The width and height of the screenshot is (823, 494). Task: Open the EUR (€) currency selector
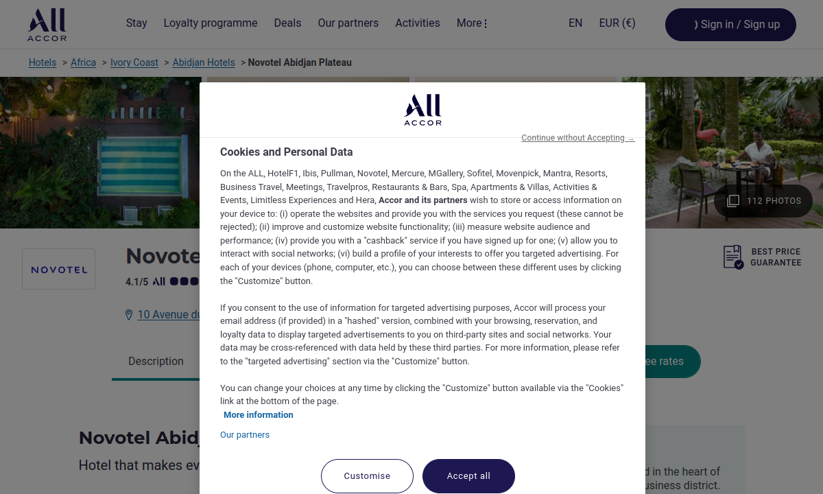pyautogui.click(x=617, y=23)
